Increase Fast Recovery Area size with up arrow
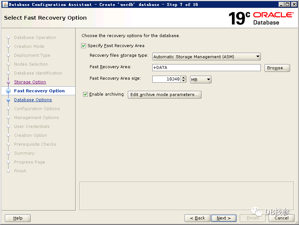Screen dimensions: 299x225 [x=184, y=77]
